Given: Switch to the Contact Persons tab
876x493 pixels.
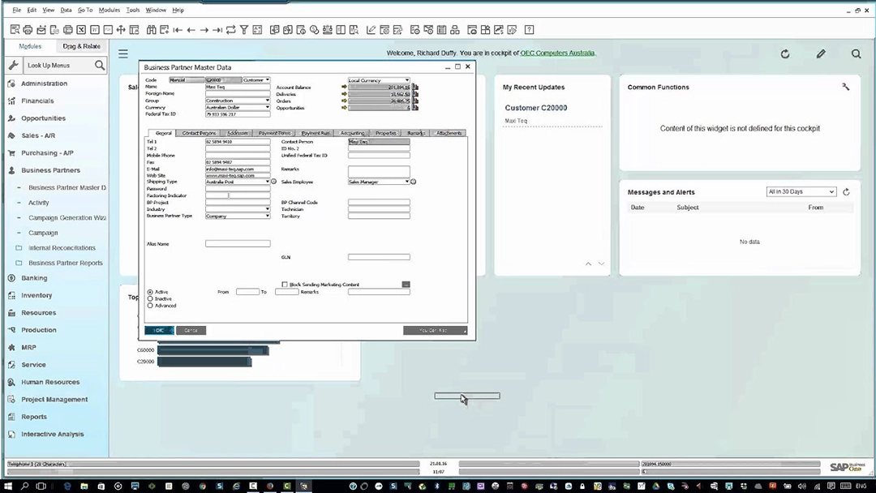Looking at the screenshot, I should [x=199, y=133].
